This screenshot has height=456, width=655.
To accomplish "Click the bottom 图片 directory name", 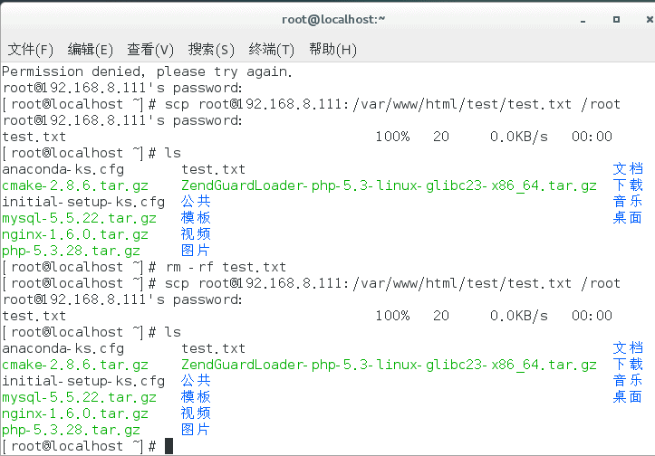I will (x=196, y=429).
